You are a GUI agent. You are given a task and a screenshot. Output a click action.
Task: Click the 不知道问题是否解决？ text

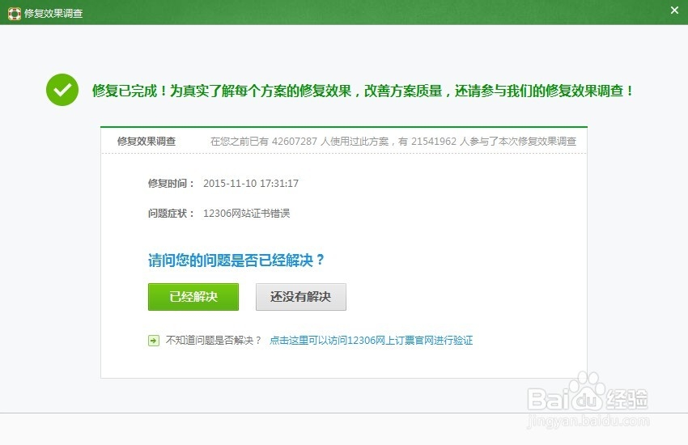(214, 340)
